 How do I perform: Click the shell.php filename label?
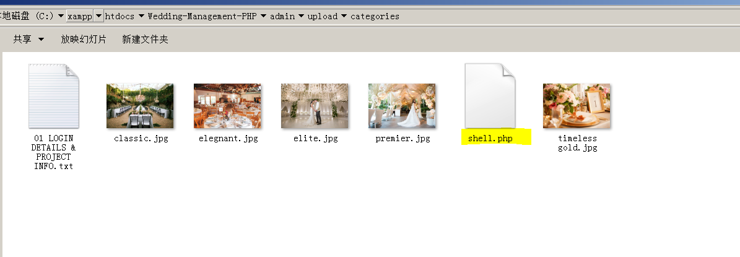(490, 139)
